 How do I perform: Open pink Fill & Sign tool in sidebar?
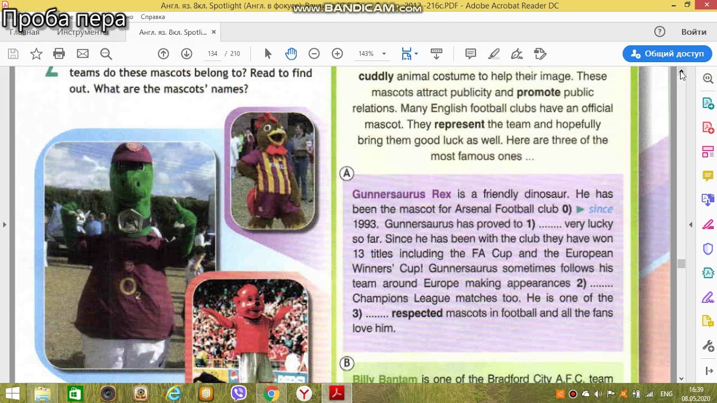tap(708, 224)
